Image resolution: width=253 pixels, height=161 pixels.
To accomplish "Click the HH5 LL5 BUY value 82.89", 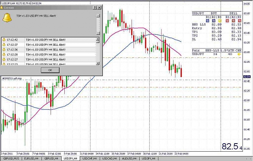I will (217, 25).
